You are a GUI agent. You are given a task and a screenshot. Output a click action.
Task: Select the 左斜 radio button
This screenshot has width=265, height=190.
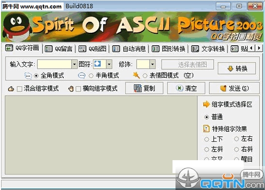206,149
